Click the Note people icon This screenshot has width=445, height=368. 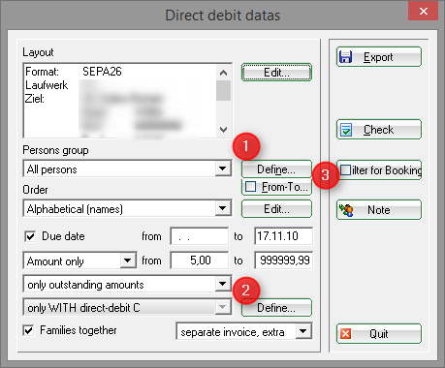click(x=346, y=210)
